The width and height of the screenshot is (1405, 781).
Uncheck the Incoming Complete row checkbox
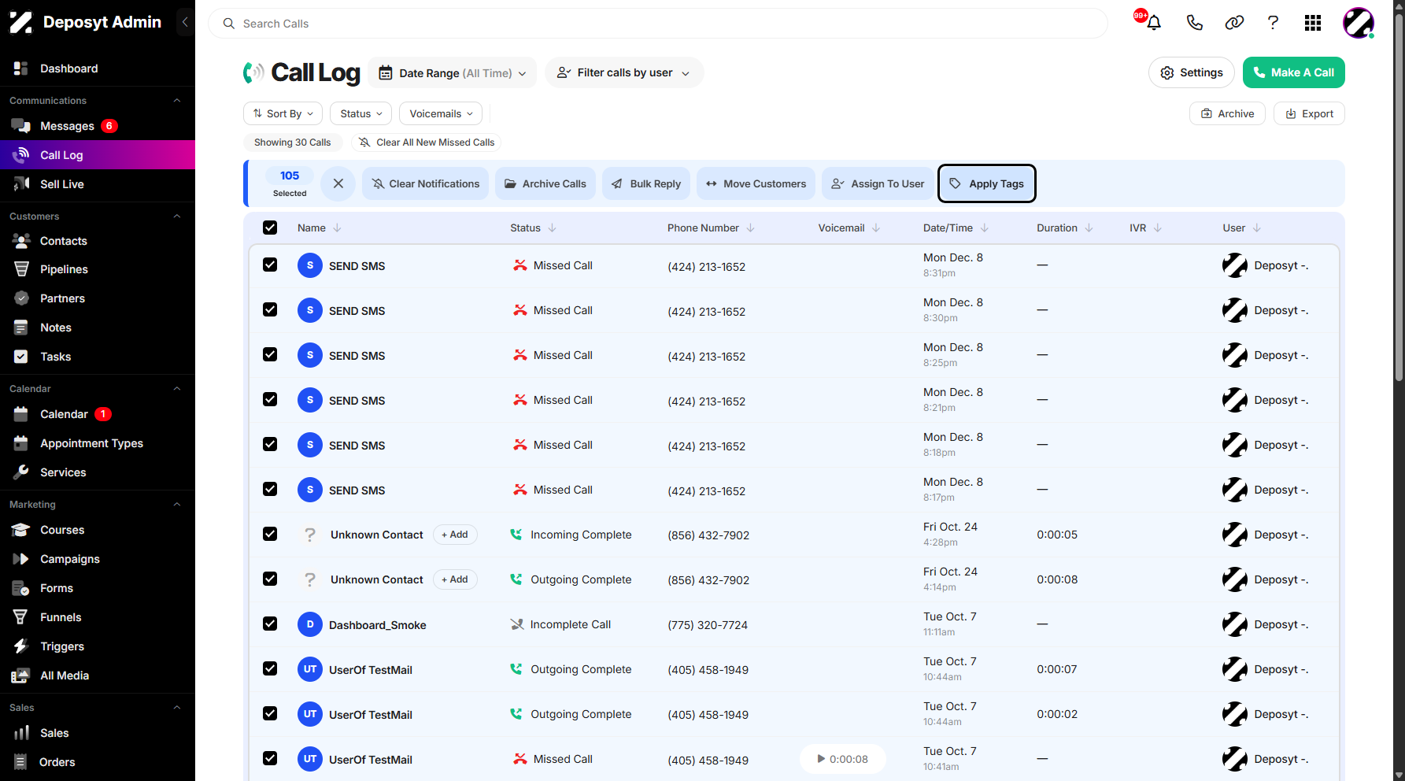click(x=270, y=534)
